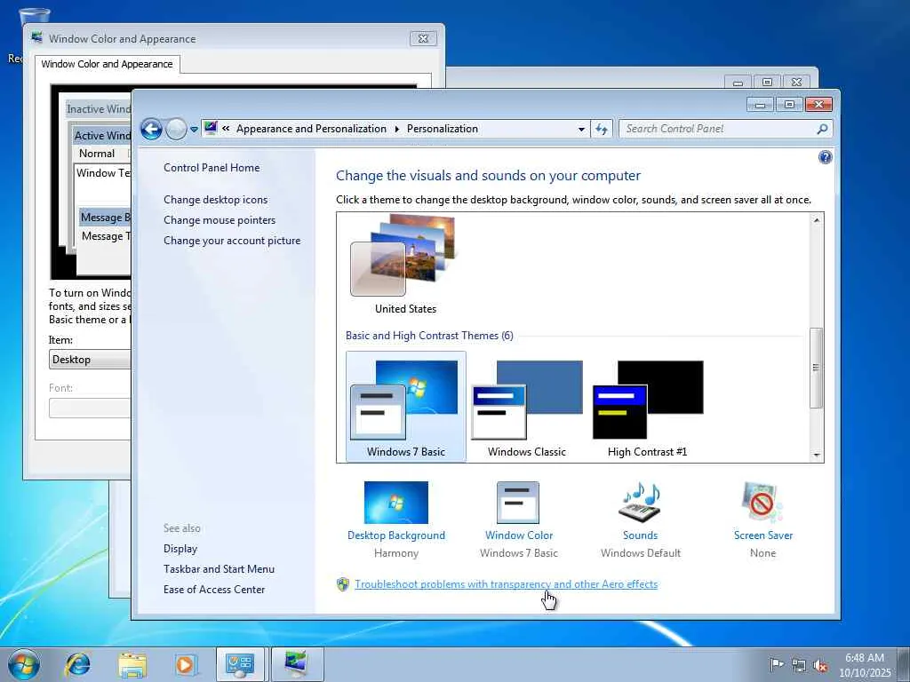The height and width of the screenshot is (682, 910).
Task: Click the Search Control Panel field
Action: (x=725, y=130)
